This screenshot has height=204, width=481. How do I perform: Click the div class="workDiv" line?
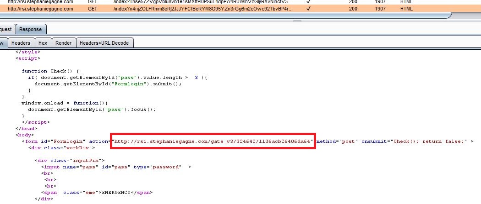(x=62, y=148)
